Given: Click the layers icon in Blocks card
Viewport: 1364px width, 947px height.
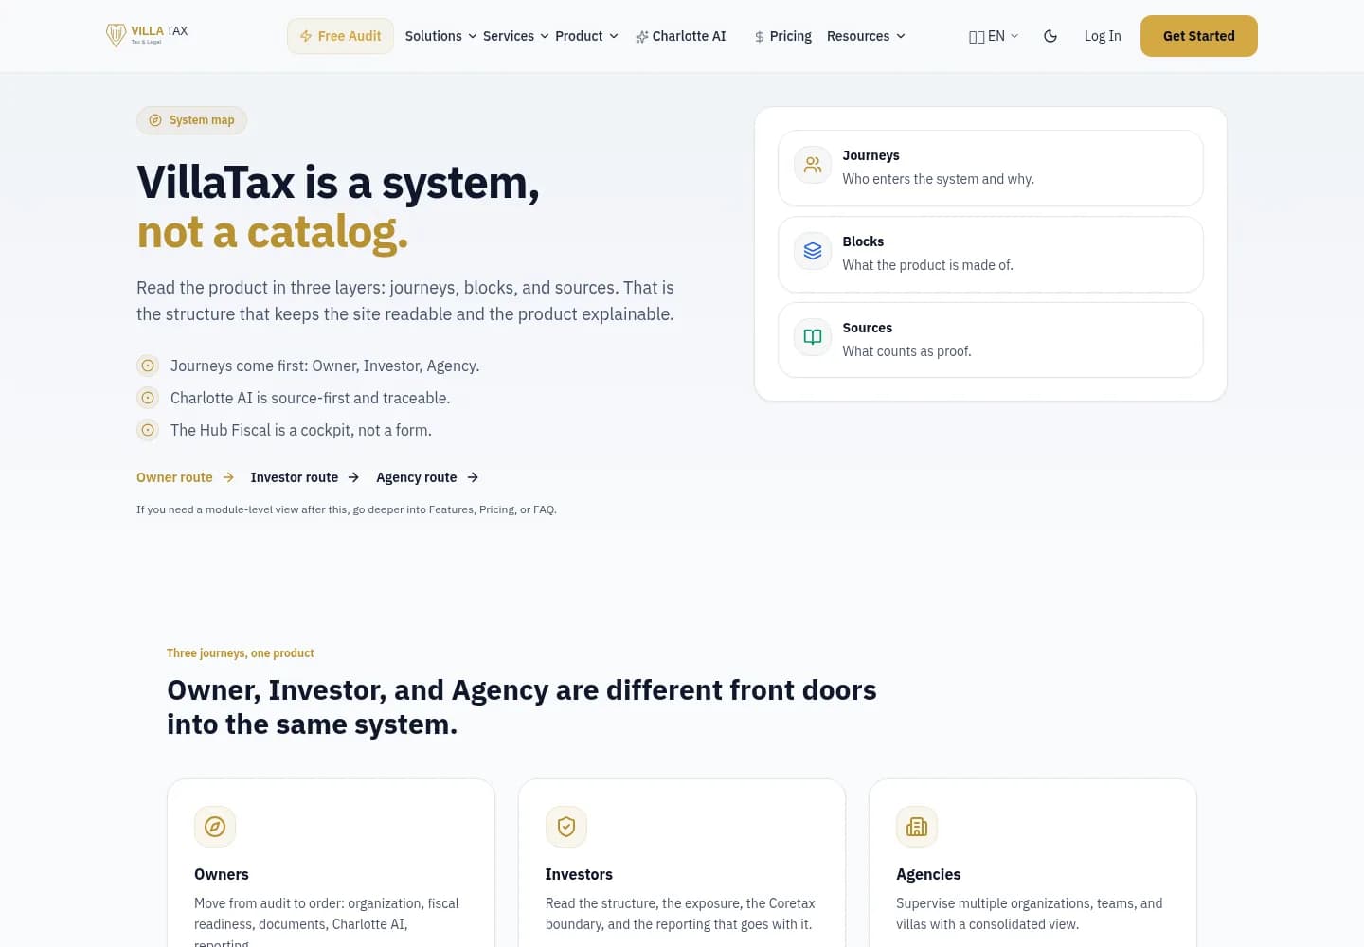Looking at the screenshot, I should pyautogui.click(x=813, y=251).
